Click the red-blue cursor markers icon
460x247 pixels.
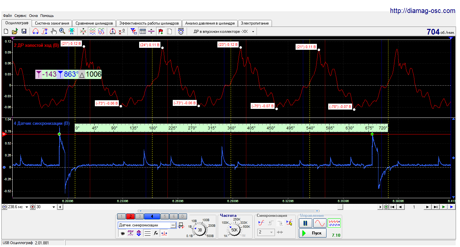point(164,233)
